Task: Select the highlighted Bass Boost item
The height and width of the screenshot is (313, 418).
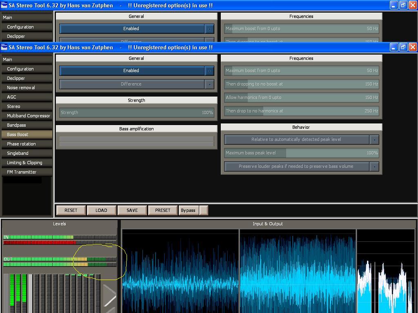Action: click(x=27, y=134)
